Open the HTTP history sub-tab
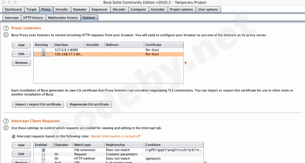 point(33,18)
